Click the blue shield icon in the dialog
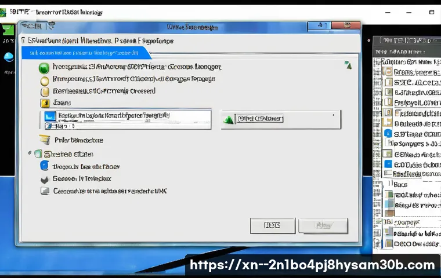Screen dimensions: 441x278 [x=44, y=166]
